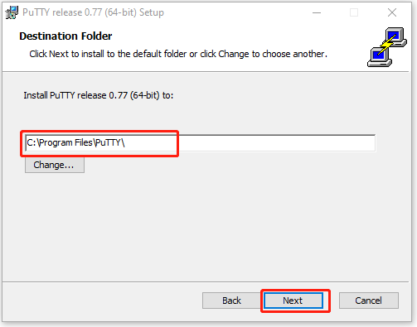This screenshot has height=327, width=417.
Task: Click the greyed-out maximize button
Action: point(354,12)
